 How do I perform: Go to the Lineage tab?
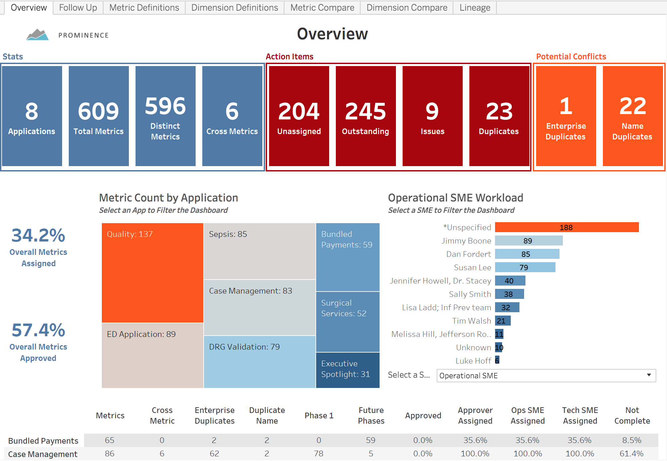(x=474, y=8)
